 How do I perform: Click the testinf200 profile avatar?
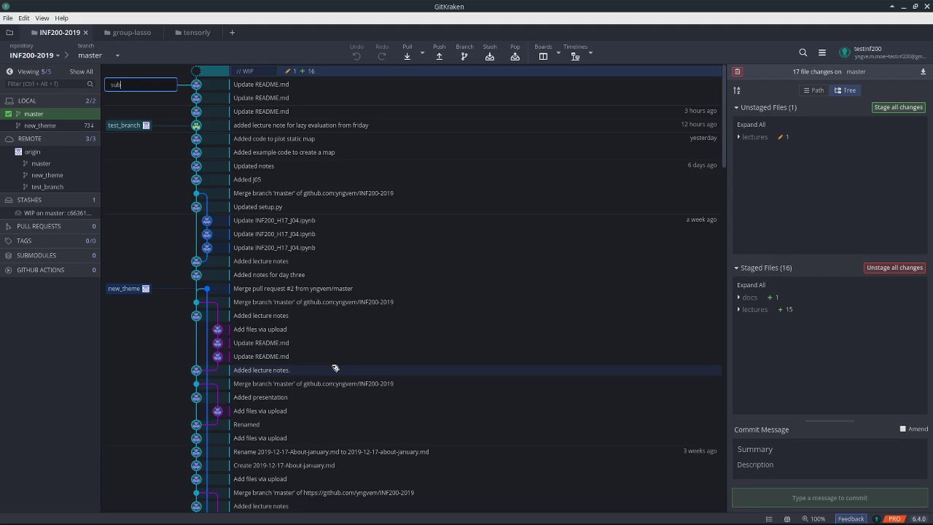[x=845, y=52]
